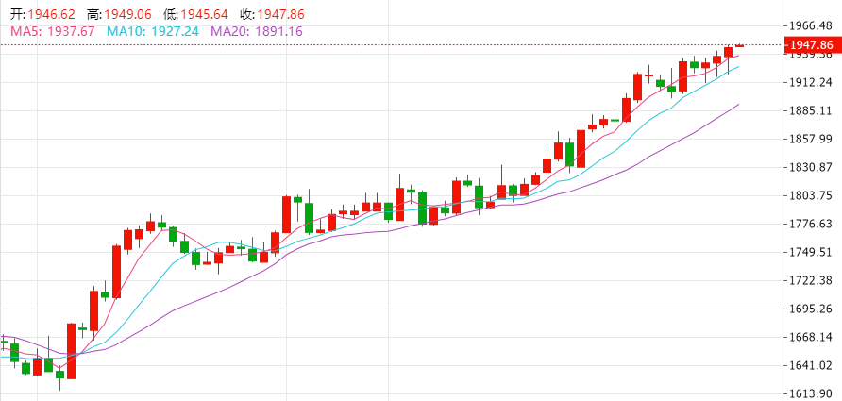Image resolution: width=842 pixels, height=401 pixels.
Task: Click the red current price tag 1947.86
Action: [813, 45]
